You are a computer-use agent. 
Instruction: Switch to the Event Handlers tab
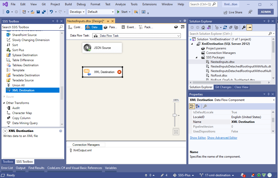point(129,27)
